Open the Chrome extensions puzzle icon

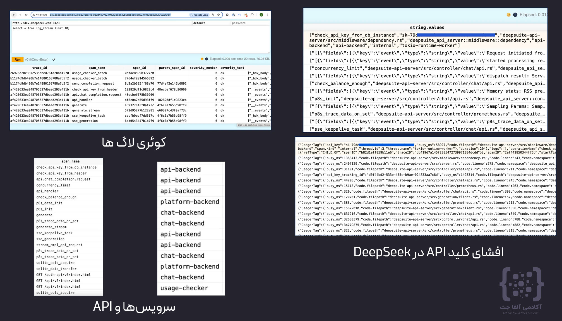coord(252,15)
